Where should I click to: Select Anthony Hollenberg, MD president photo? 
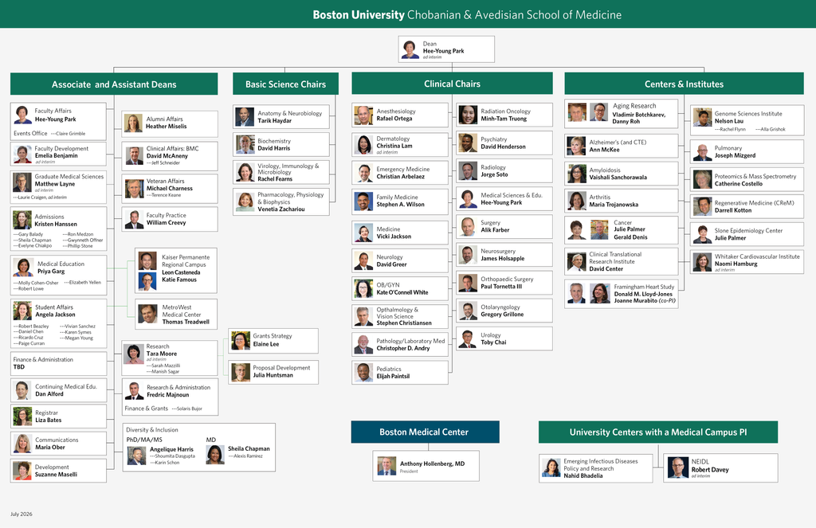click(386, 466)
